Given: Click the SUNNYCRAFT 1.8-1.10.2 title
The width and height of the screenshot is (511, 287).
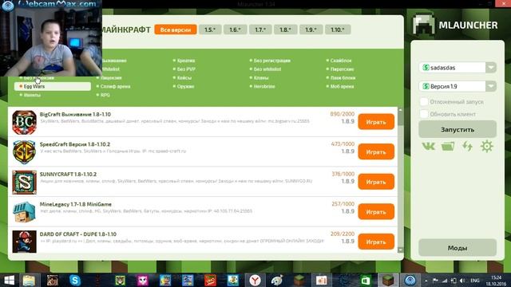Looking at the screenshot, I should point(68,174).
